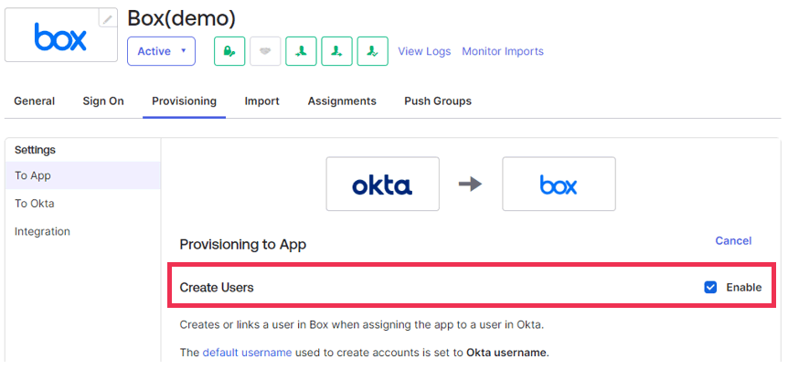Select To App in Settings sidebar
788x380 pixels.
pyautogui.click(x=83, y=175)
